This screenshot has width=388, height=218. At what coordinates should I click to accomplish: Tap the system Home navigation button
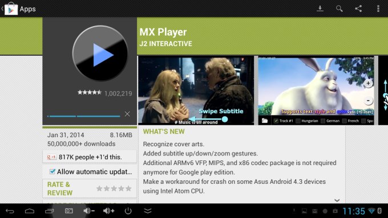pyautogui.click(x=30, y=211)
